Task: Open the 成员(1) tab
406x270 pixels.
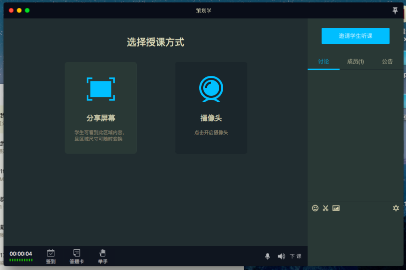Action: [x=355, y=61]
